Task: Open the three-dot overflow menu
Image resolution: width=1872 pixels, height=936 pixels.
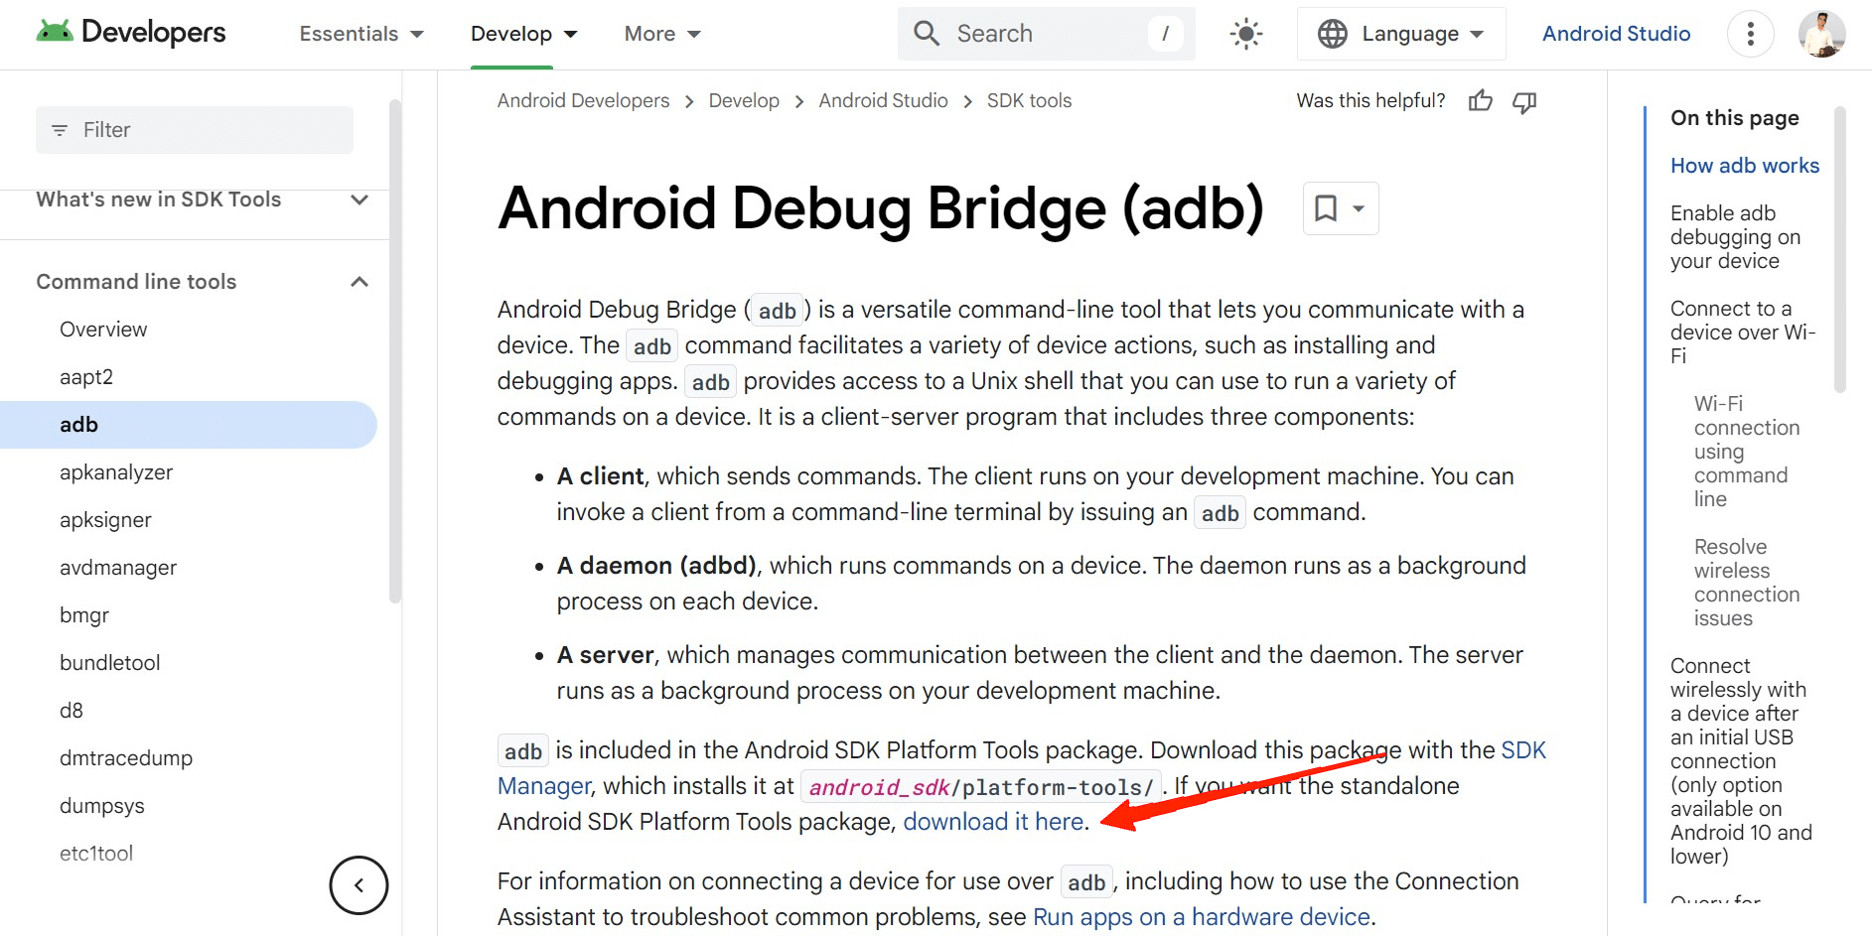Action: point(1750,33)
